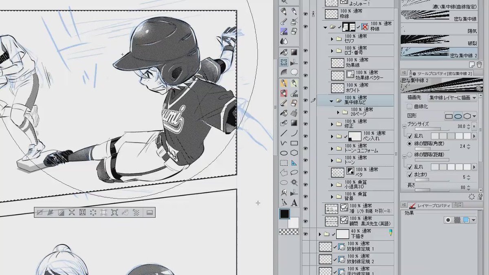Select the brush tool icon
The height and width of the screenshot is (275, 489).
tap(284, 21)
